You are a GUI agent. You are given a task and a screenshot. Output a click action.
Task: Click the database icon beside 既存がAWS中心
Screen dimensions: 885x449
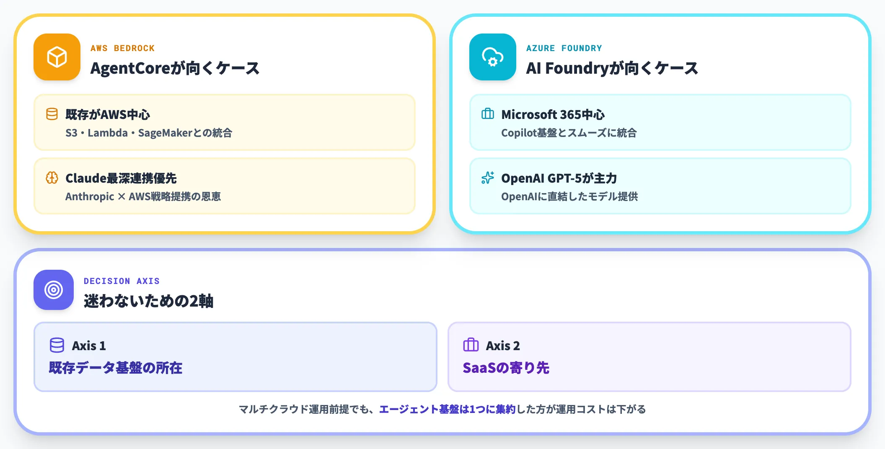pos(51,113)
